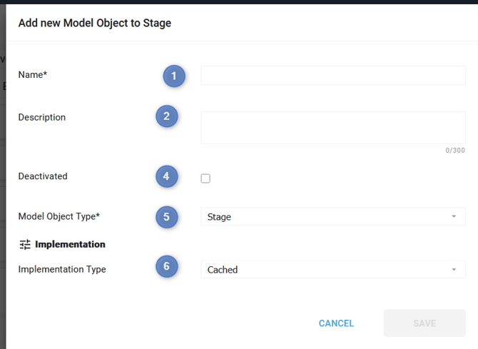Image resolution: width=478 pixels, height=349 pixels.
Task: Click inside the Description text area
Action: point(332,128)
